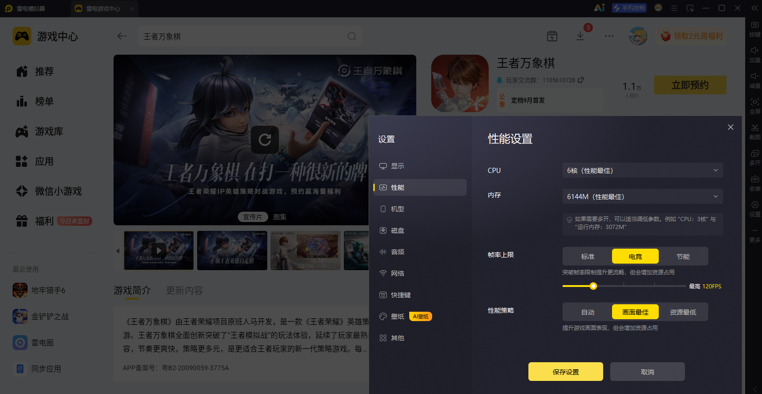Viewport: 762px width, 394px height.
Task: Open 网络 settings section
Action: [x=420, y=273]
